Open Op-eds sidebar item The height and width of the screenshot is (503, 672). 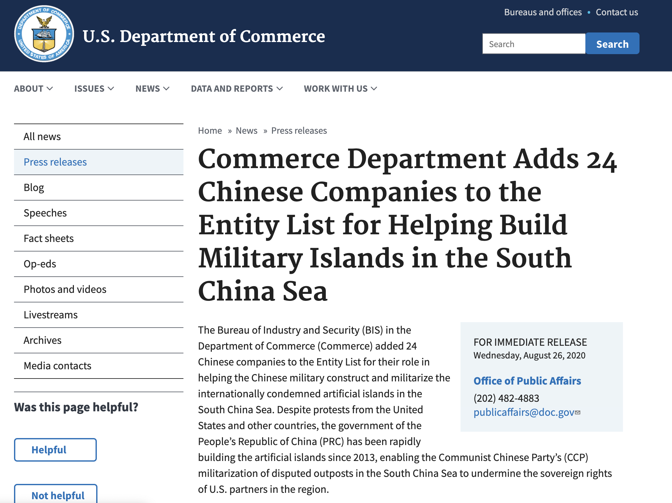[99, 264]
